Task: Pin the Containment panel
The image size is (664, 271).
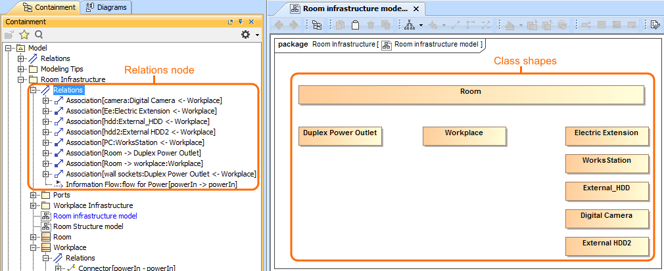Action: pos(241,22)
